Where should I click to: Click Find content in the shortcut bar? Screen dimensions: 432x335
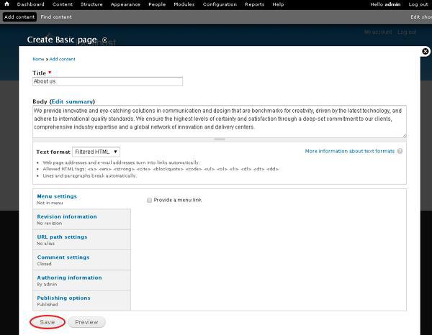click(56, 17)
